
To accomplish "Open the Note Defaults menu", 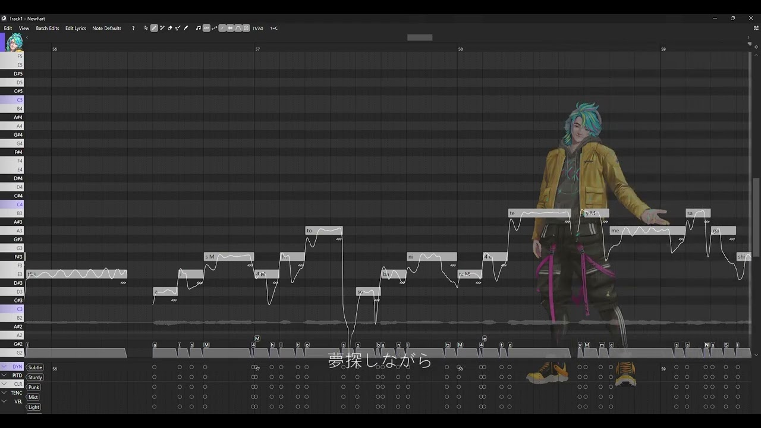I will (x=106, y=28).
